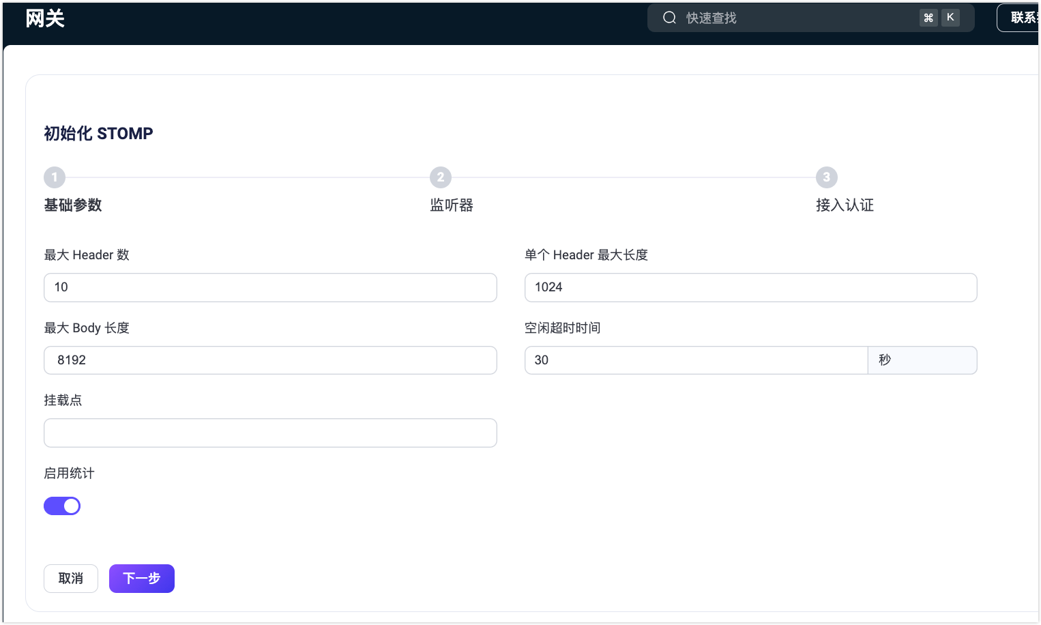Click the K shortcut key badge
This screenshot has width=1041, height=625.
tap(950, 18)
